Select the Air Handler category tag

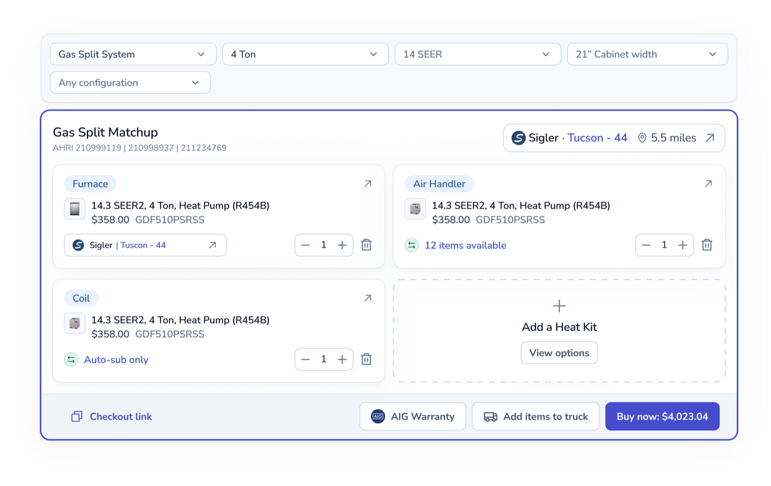pyautogui.click(x=439, y=184)
